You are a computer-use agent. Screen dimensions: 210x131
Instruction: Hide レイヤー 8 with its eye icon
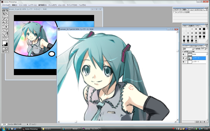[183, 58]
